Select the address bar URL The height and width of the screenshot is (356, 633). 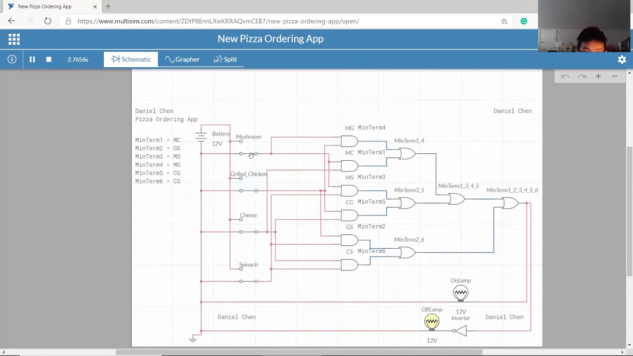tap(218, 21)
